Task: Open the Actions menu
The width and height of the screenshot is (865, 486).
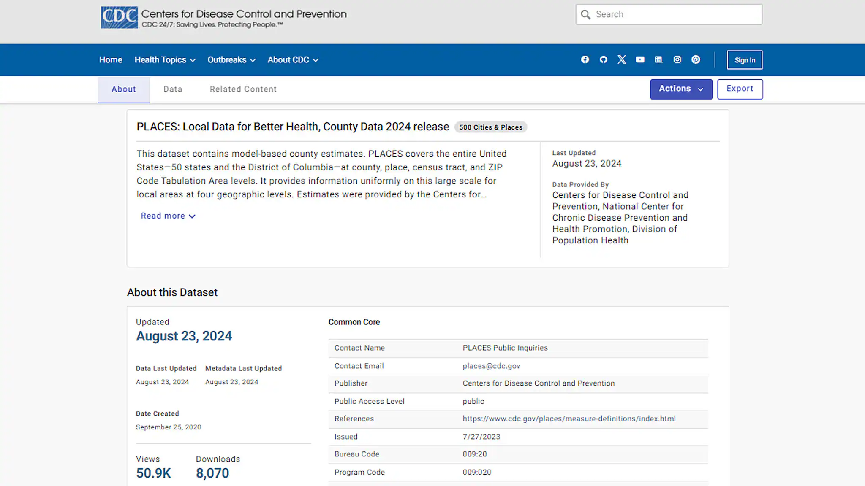Action: [x=680, y=89]
